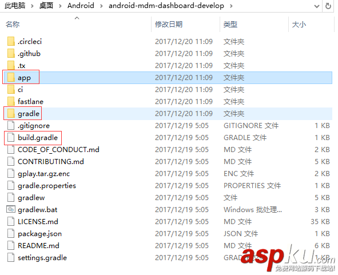
Task: Click the .gitignore file icon
Action: click(x=11, y=126)
